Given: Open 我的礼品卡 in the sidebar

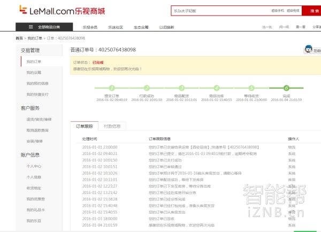Looking at the screenshot, I should 36,210.
